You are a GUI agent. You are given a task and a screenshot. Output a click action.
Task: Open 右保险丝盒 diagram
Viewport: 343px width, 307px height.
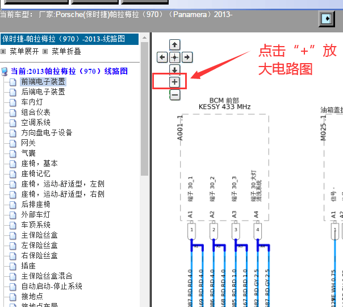pos(39,255)
